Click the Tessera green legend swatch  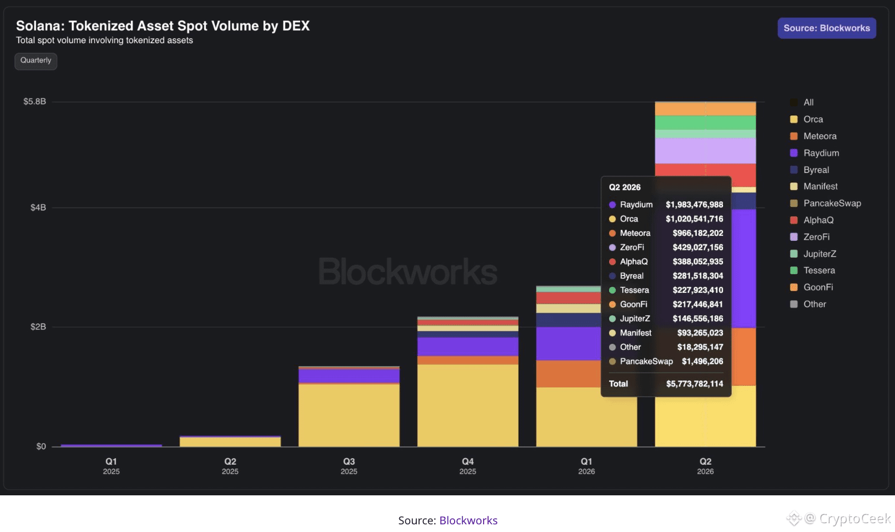click(794, 270)
